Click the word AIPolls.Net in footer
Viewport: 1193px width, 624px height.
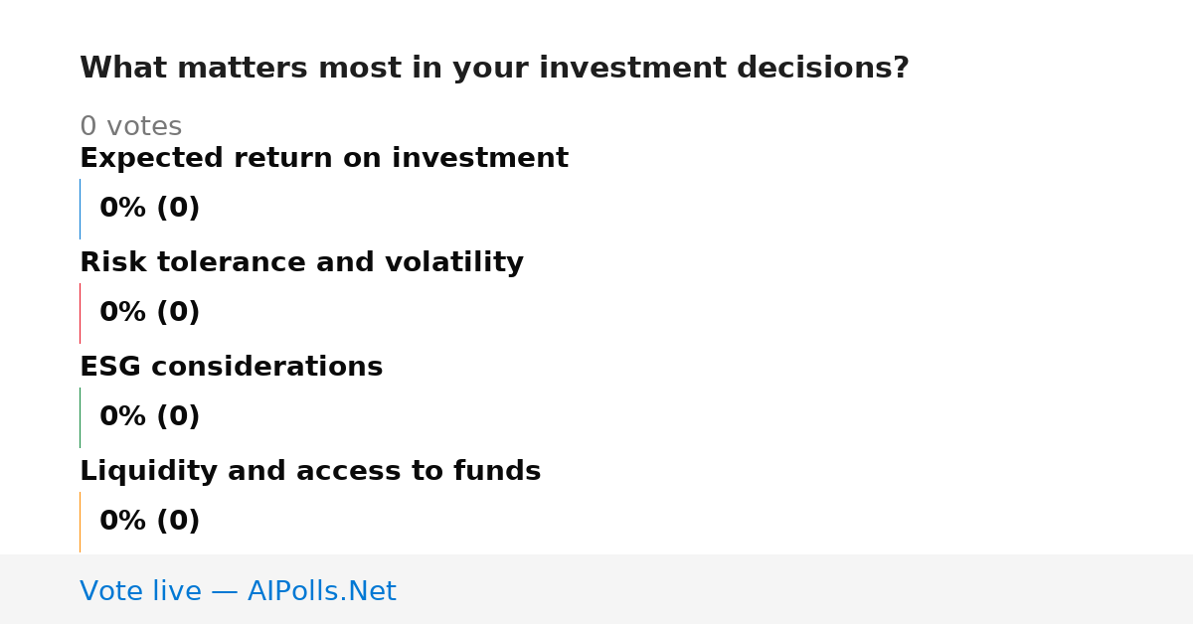(x=321, y=591)
